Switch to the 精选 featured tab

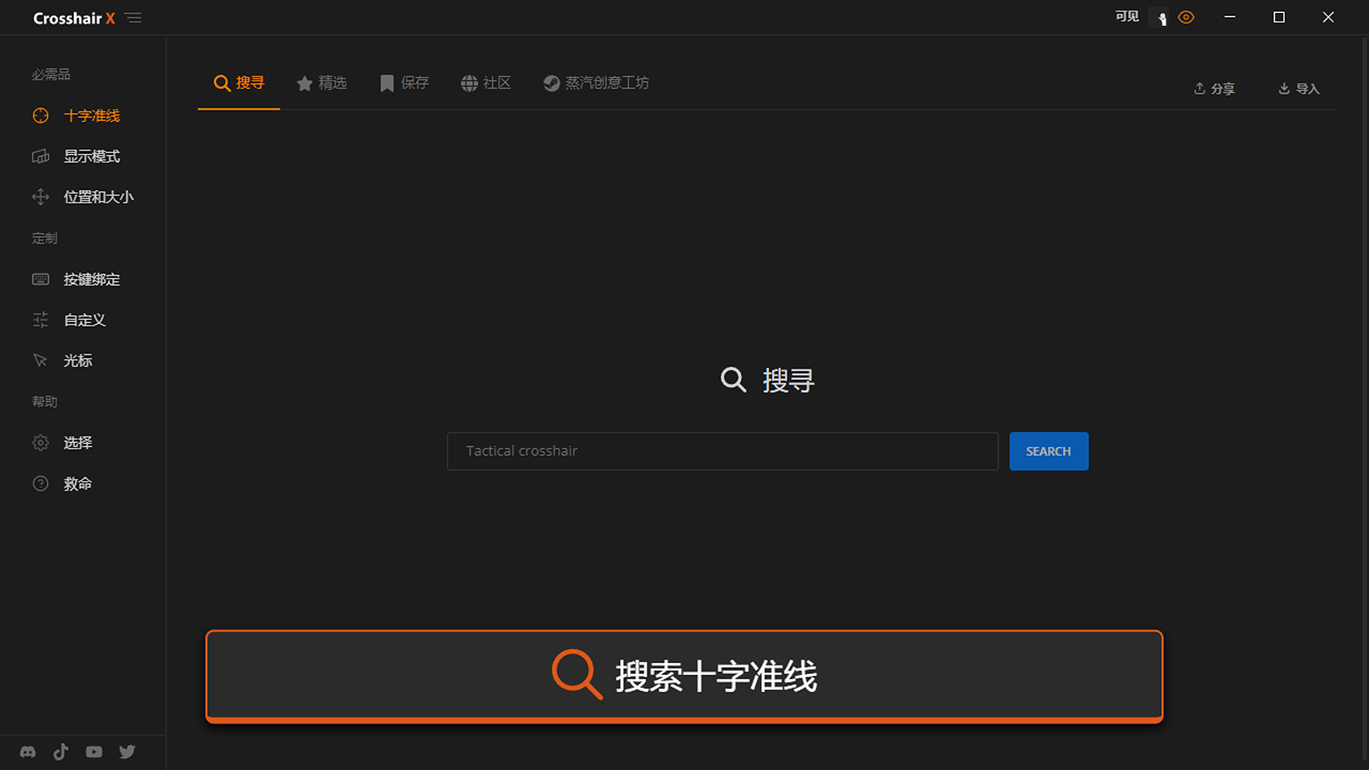pyautogui.click(x=322, y=83)
